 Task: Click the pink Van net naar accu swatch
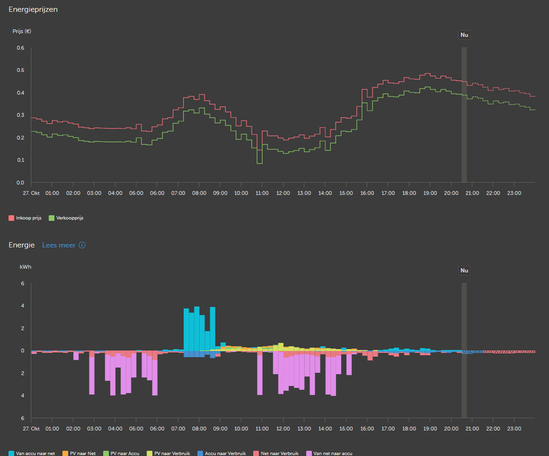(309, 453)
